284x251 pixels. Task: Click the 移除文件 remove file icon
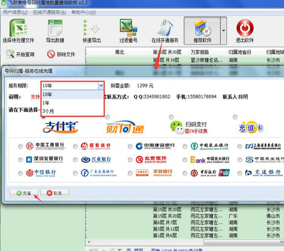(x=51, y=54)
